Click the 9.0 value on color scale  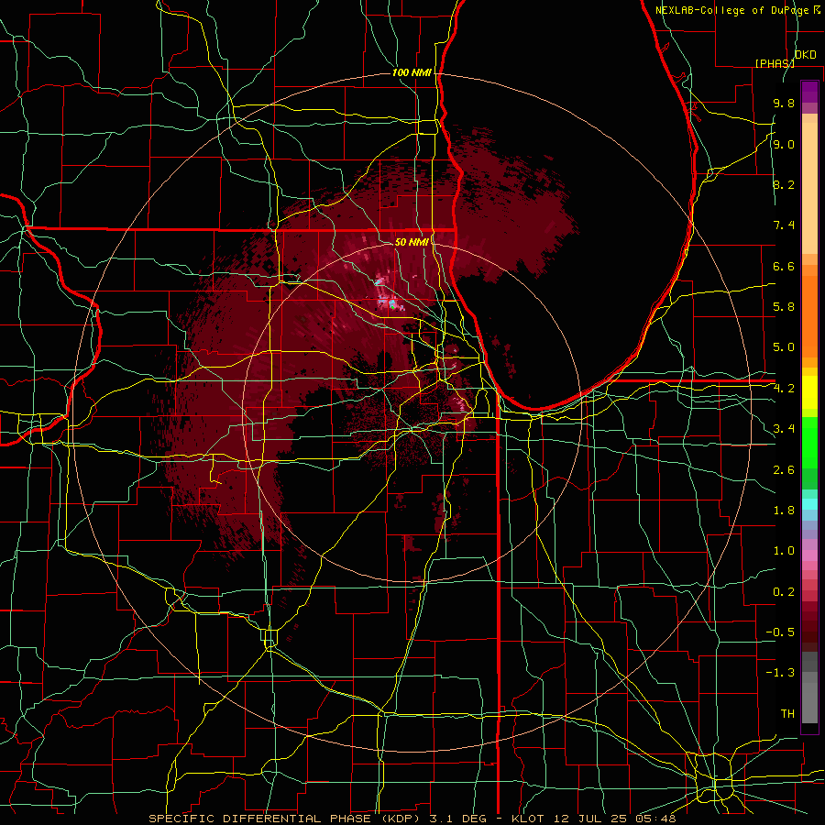click(x=784, y=145)
